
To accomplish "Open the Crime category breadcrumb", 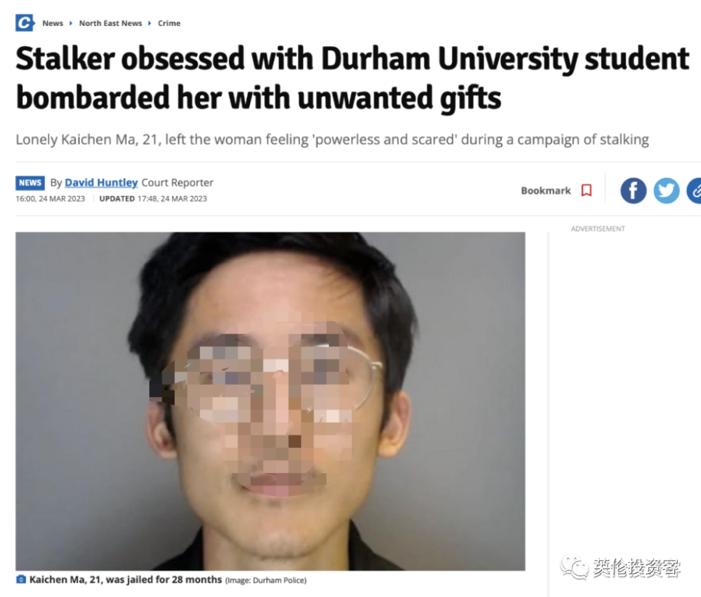I will point(169,23).
